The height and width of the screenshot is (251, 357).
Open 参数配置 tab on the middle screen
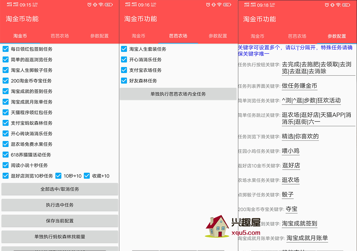pyautogui.click(x=218, y=36)
